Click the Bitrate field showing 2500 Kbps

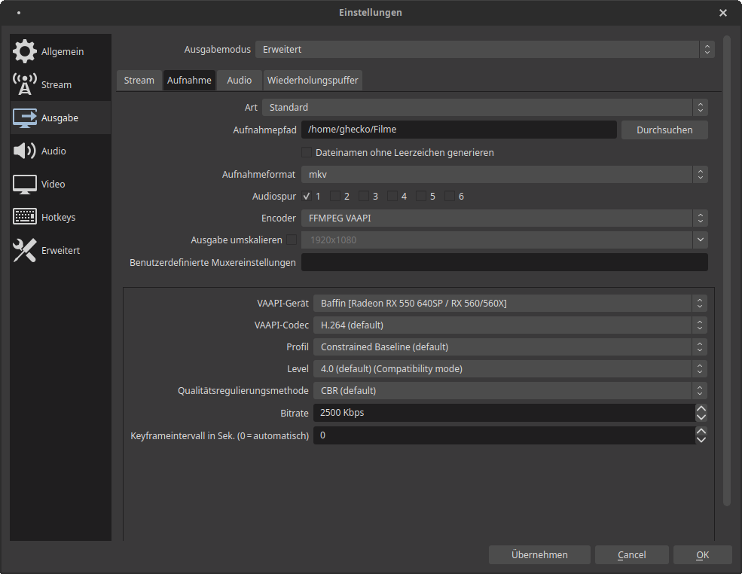(x=504, y=413)
